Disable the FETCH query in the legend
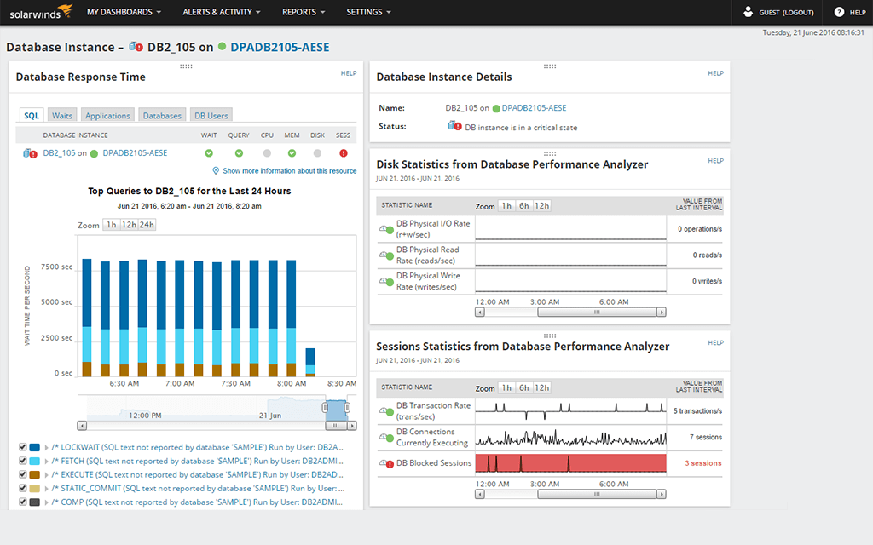This screenshot has height=545, width=873. pyautogui.click(x=21, y=460)
